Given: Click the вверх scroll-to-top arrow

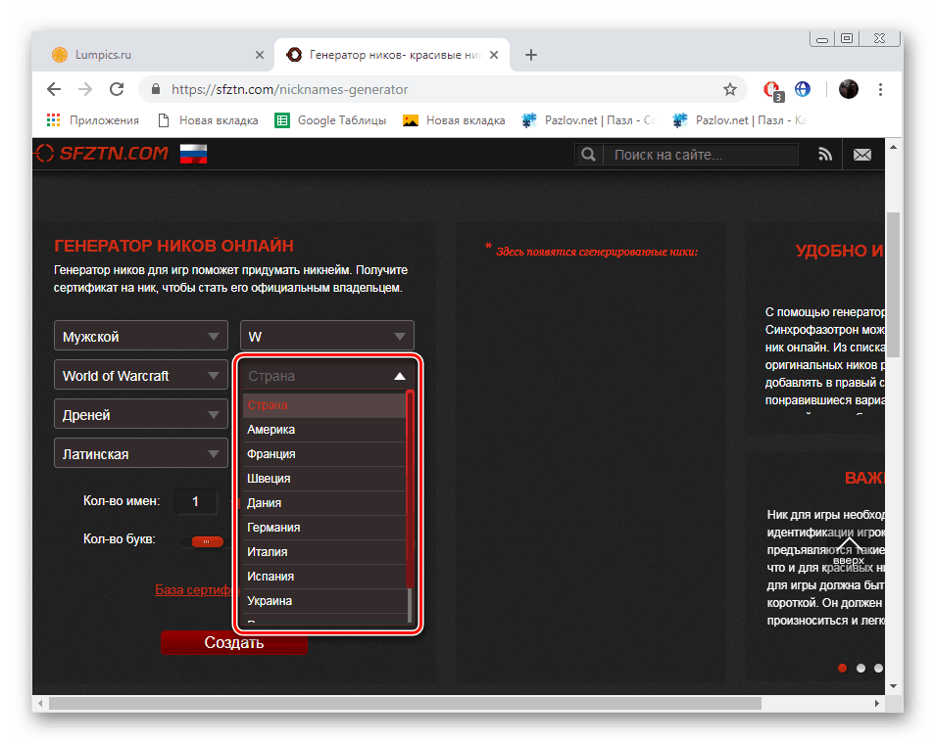Looking at the screenshot, I should pyautogui.click(x=849, y=551).
